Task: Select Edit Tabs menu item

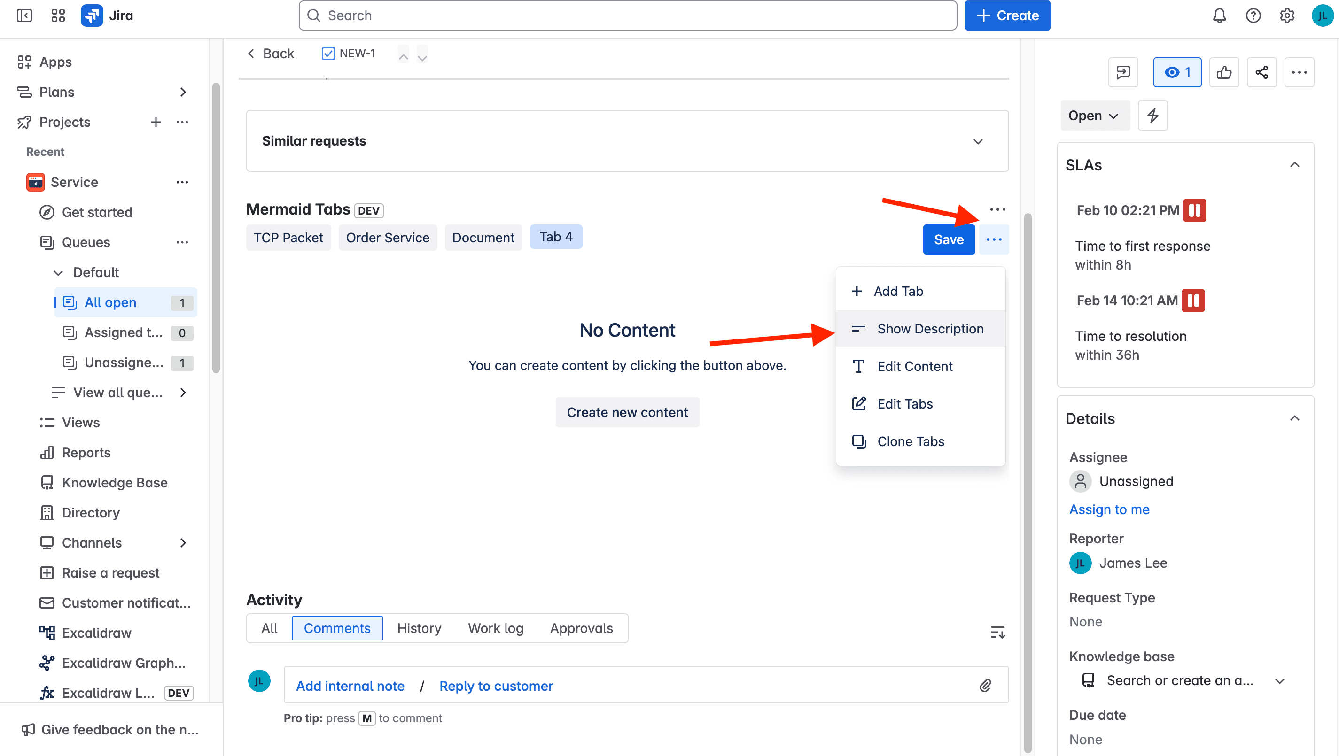Action: pos(920,404)
